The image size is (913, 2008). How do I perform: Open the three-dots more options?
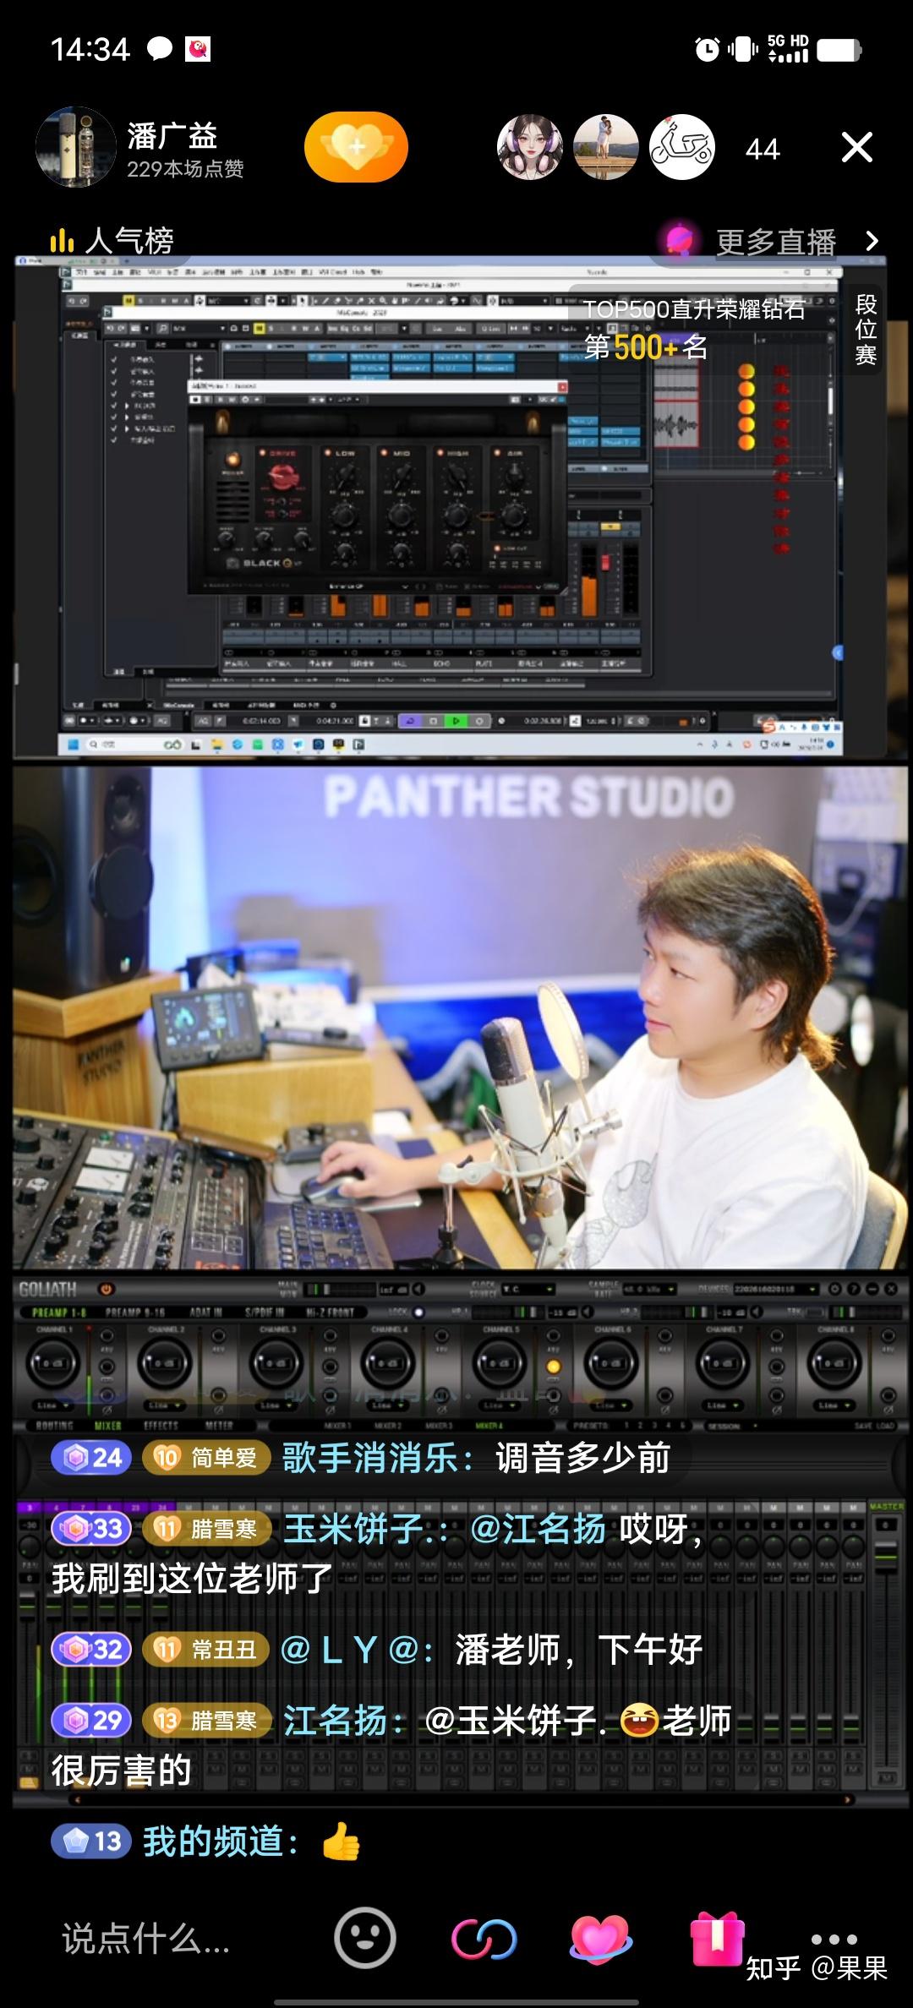tap(834, 1939)
